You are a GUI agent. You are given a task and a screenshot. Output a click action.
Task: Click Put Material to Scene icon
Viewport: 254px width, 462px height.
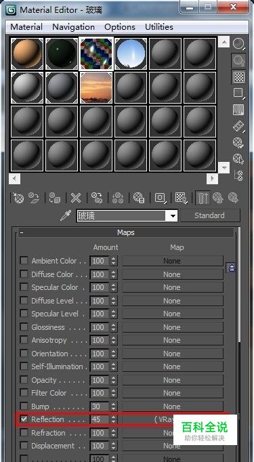point(34,198)
